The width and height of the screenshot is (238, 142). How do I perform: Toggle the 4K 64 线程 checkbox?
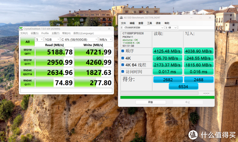click(123, 65)
